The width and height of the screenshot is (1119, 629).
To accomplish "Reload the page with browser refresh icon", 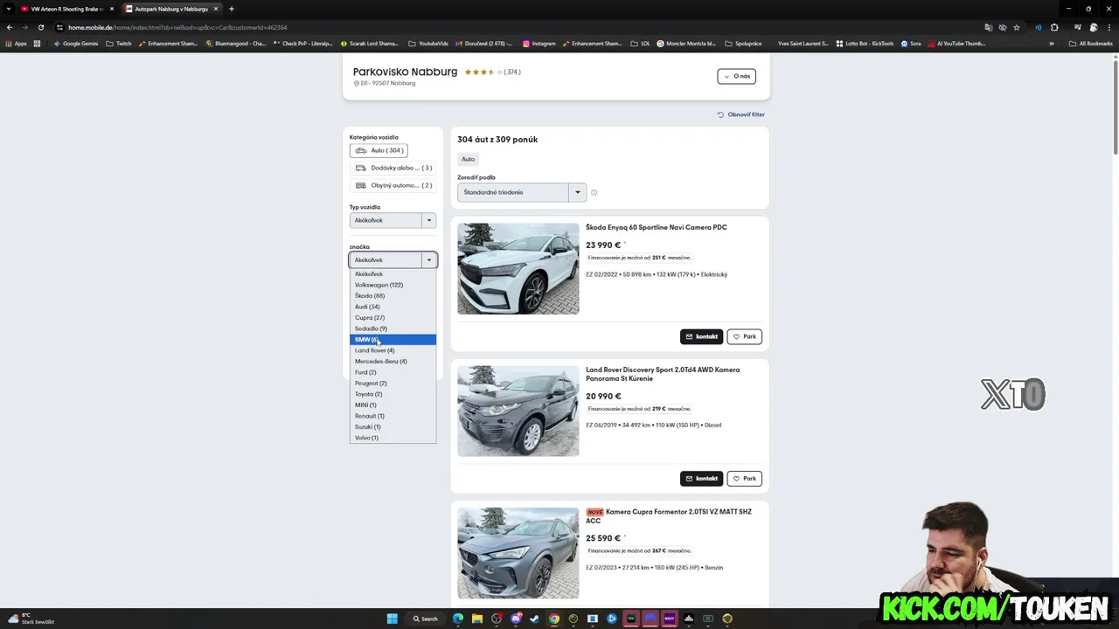I will pos(40,27).
